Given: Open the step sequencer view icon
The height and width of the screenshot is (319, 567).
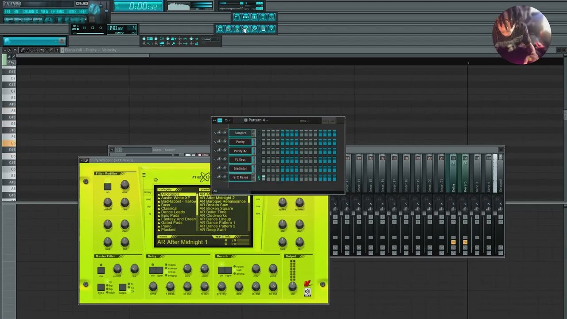Looking at the screenshot, I should 245,17.
